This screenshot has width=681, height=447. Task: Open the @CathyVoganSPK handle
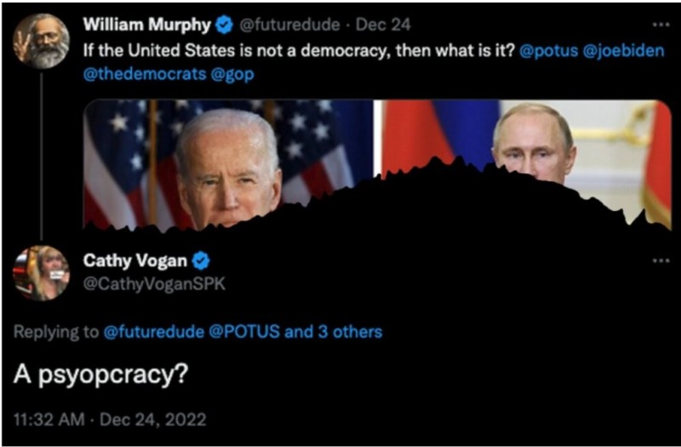point(154,284)
